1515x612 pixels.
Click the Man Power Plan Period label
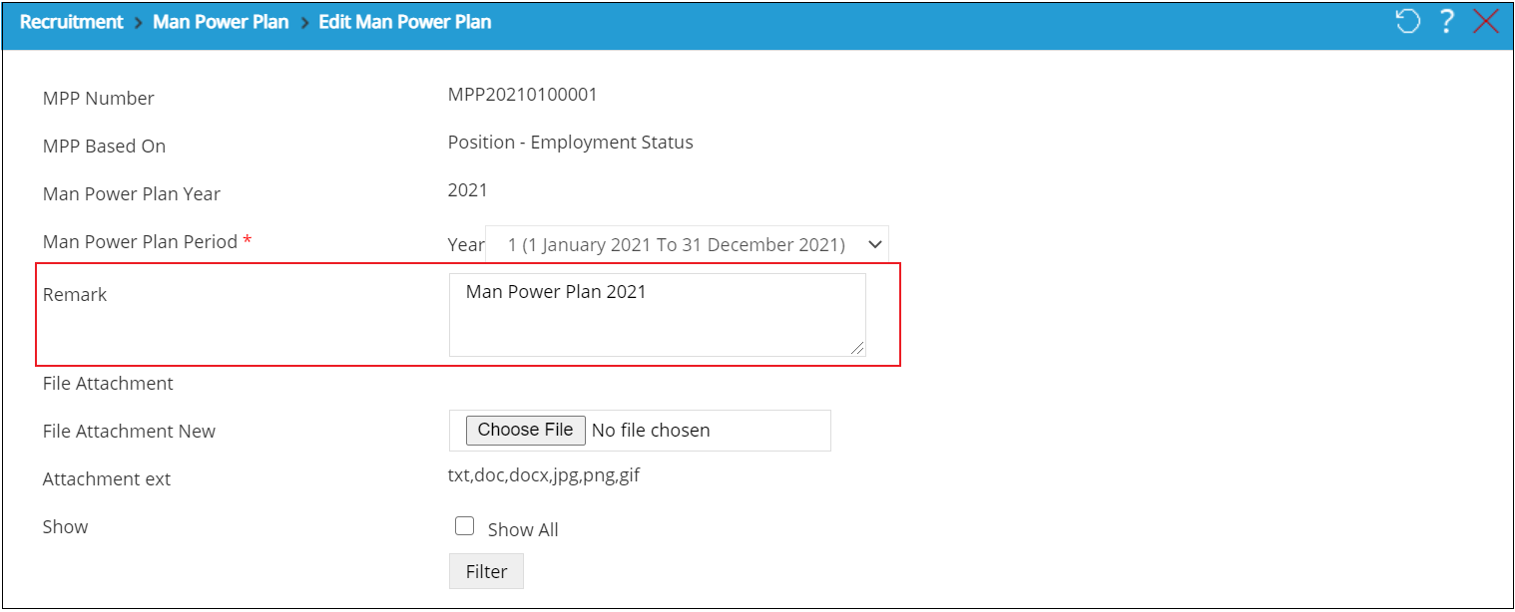pyautogui.click(x=140, y=242)
